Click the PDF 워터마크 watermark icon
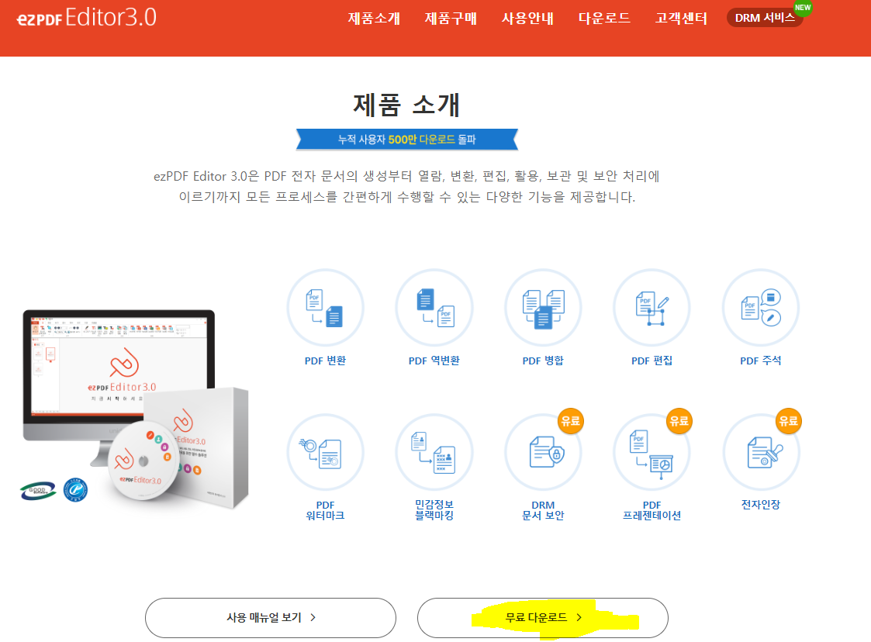 click(325, 452)
